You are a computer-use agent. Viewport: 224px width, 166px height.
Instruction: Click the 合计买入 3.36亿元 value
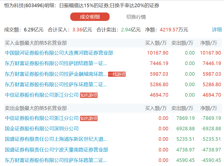82,30
